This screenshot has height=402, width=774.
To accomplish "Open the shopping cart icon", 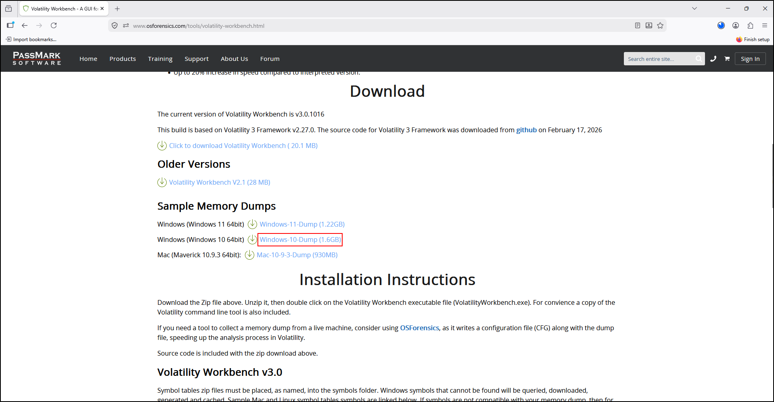I will tap(727, 59).
